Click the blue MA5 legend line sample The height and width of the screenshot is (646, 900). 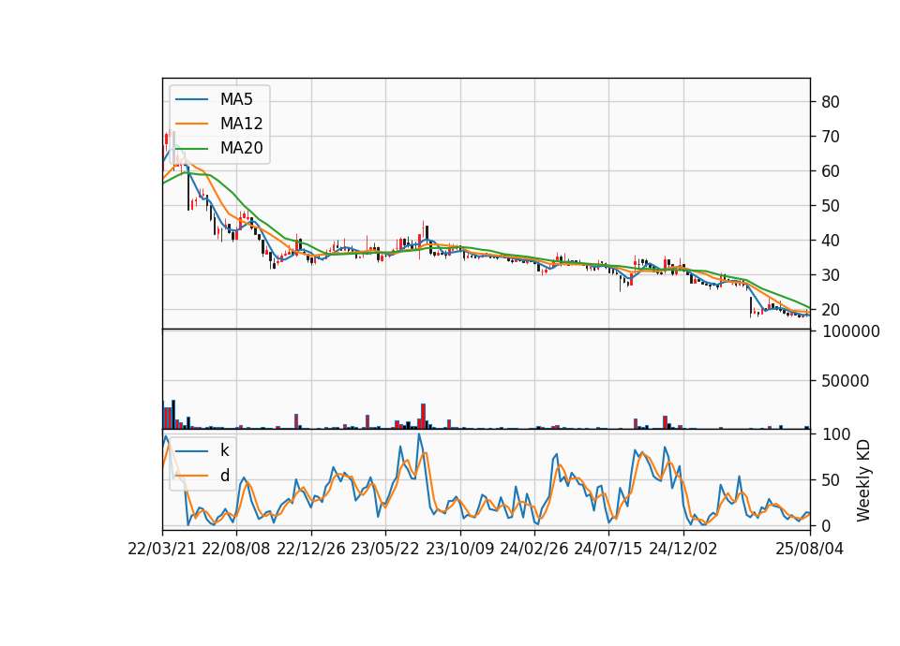[x=191, y=99]
